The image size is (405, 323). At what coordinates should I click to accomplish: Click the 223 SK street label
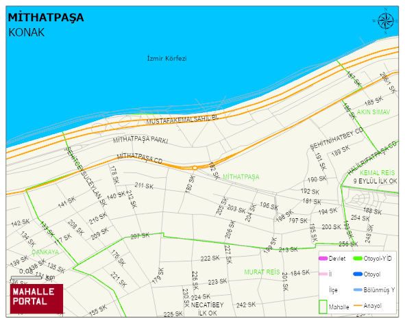coord(217,281)
